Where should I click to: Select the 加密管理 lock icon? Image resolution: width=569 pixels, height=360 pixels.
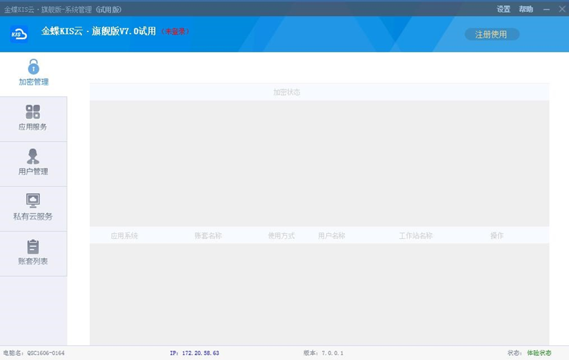pyautogui.click(x=33, y=67)
